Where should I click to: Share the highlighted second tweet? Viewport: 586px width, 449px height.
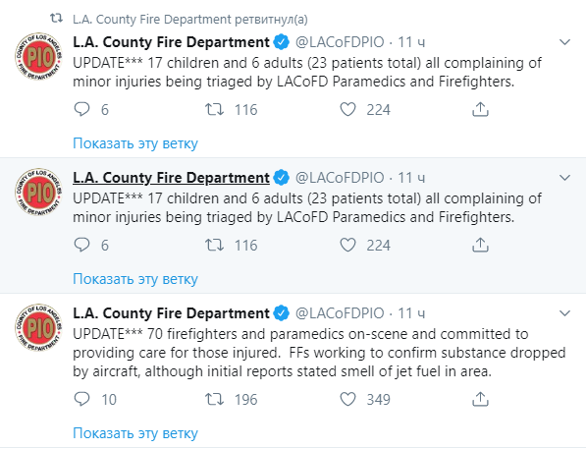click(480, 245)
